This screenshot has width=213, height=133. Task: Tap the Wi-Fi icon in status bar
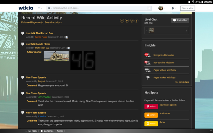193,2
